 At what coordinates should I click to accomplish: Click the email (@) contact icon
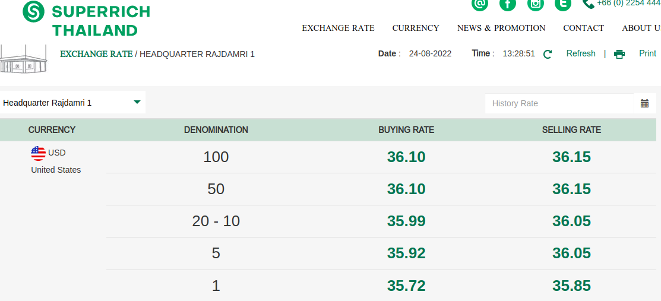(480, 4)
